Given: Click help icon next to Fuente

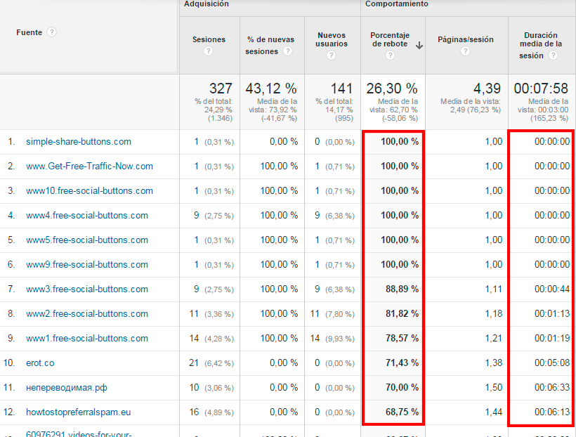Looking at the screenshot, I should pyautogui.click(x=52, y=32).
